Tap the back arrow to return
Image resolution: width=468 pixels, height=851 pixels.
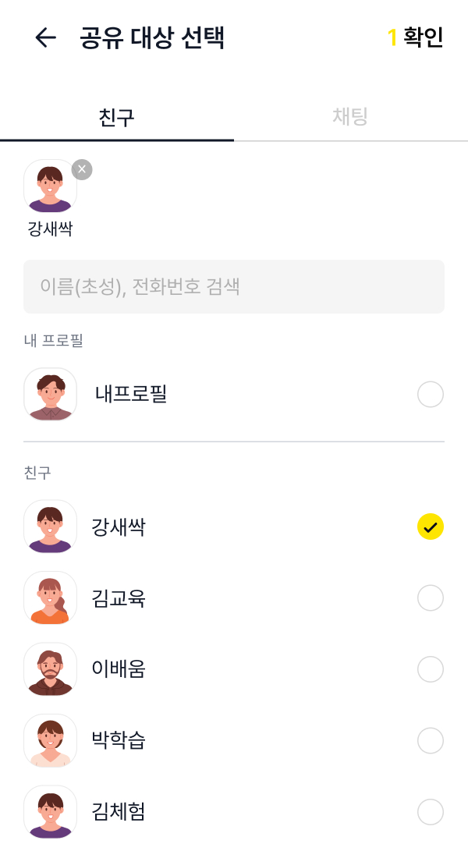[x=45, y=37]
